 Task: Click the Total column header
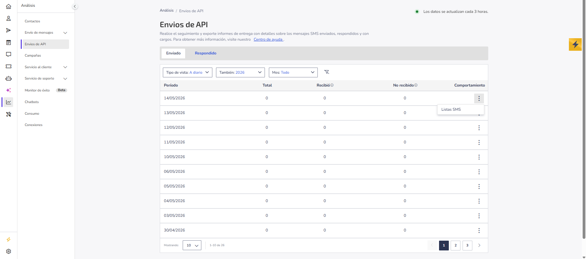coord(267,85)
